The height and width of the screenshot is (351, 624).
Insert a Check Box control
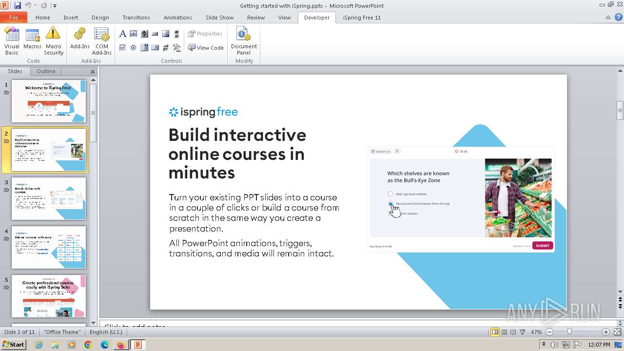pyautogui.click(x=123, y=48)
